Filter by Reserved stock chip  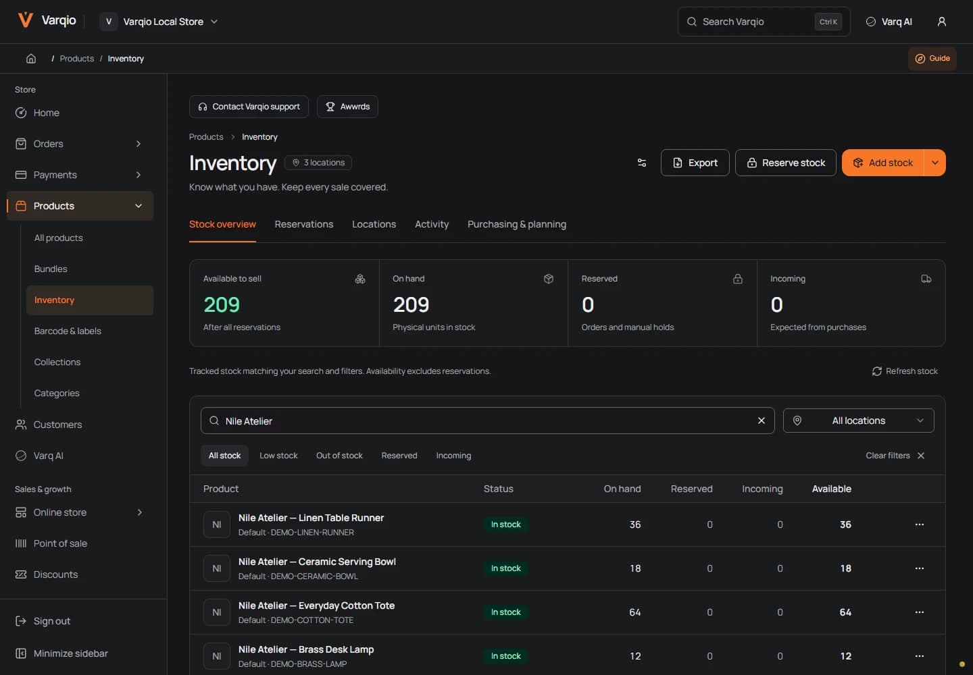point(399,456)
